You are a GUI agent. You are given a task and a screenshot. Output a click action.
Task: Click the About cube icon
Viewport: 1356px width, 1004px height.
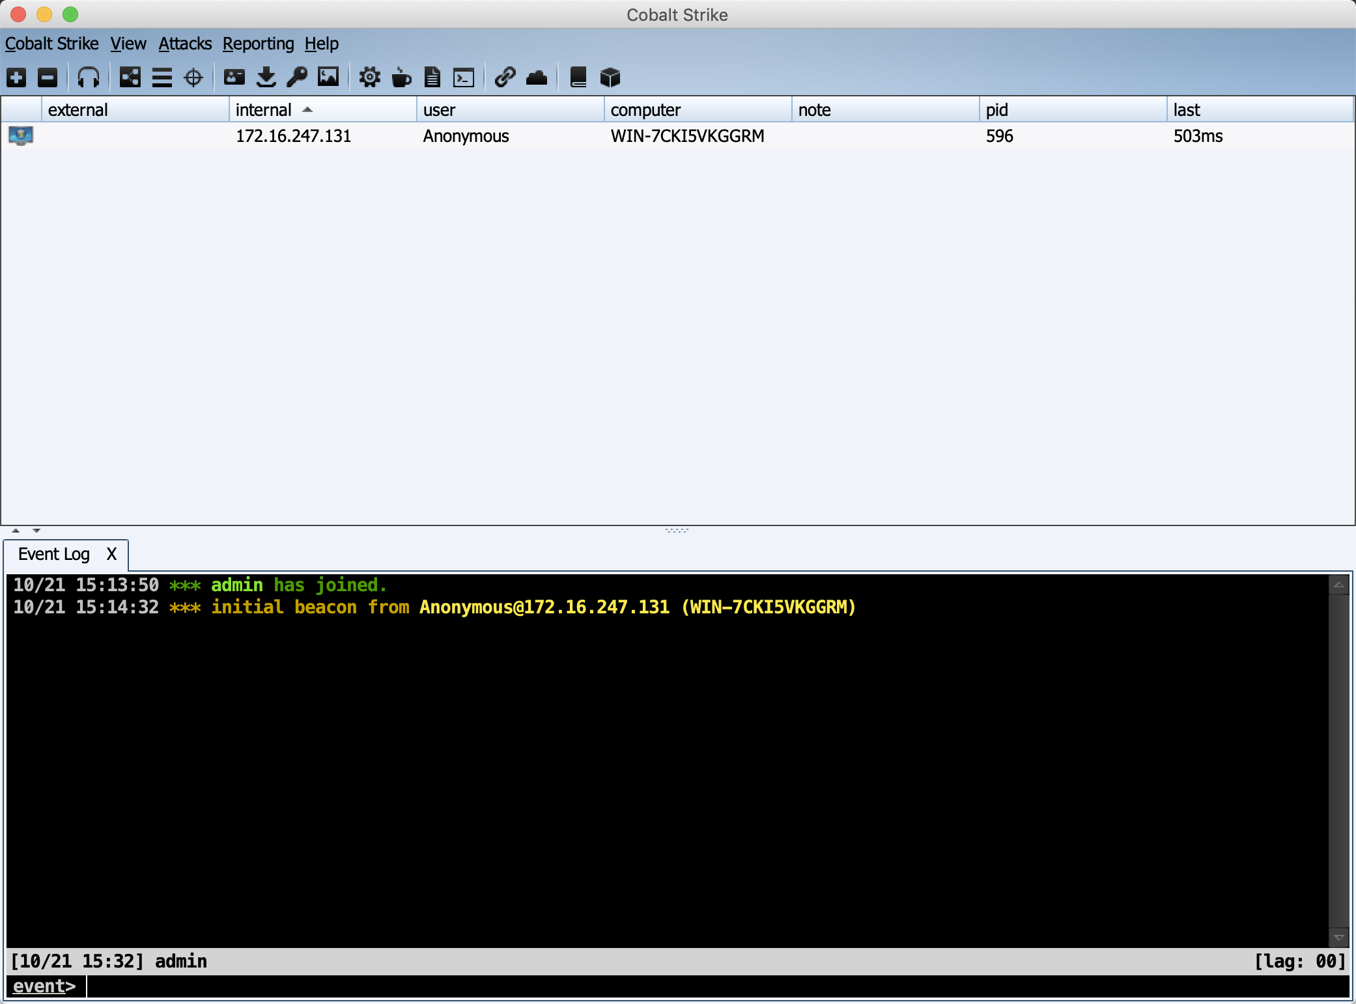[610, 77]
